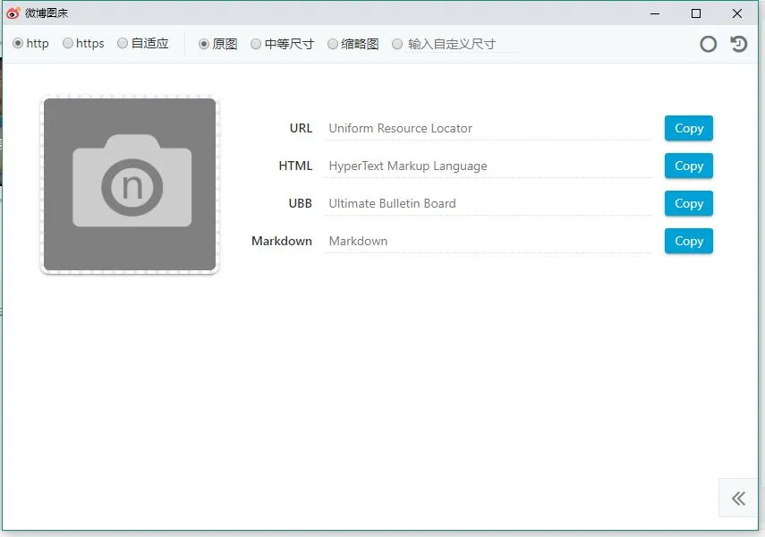Focus the Markdown output field
Screen dimensions: 765x537
(x=488, y=241)
